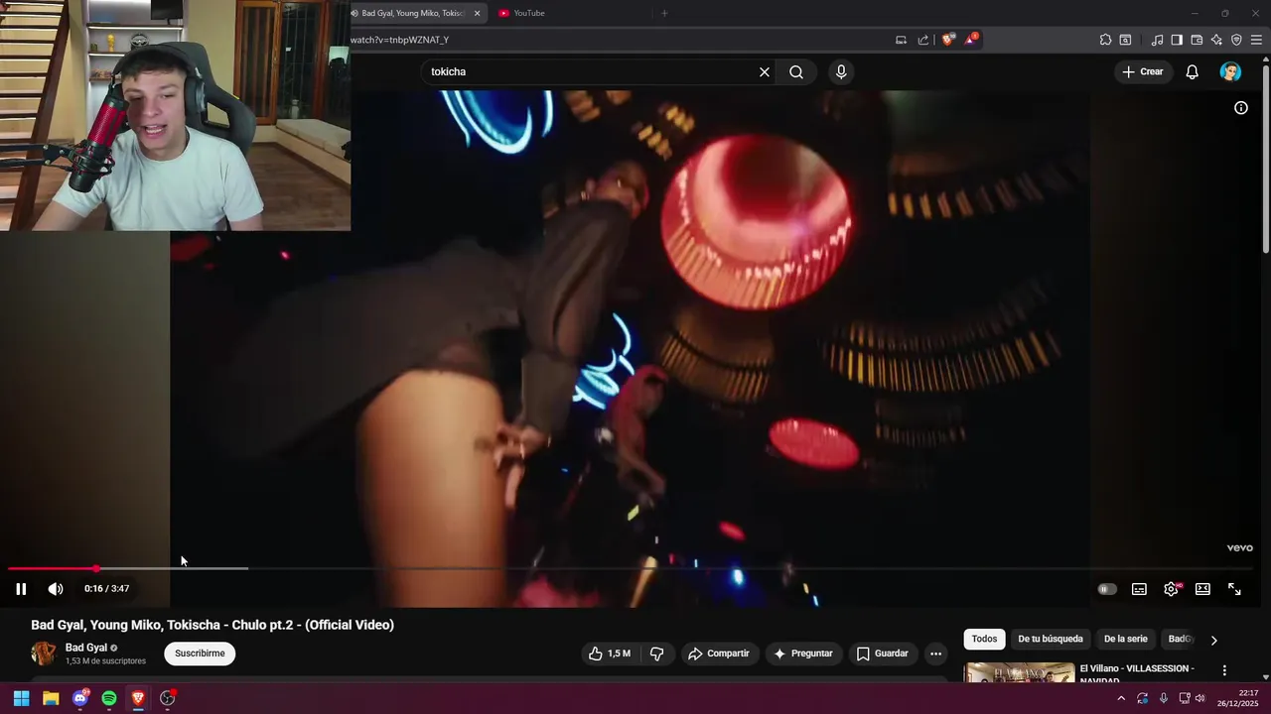Click the Suscribirme button
Image resolution: width=1271 pixels, height=714 pixels.
(200, 654)
